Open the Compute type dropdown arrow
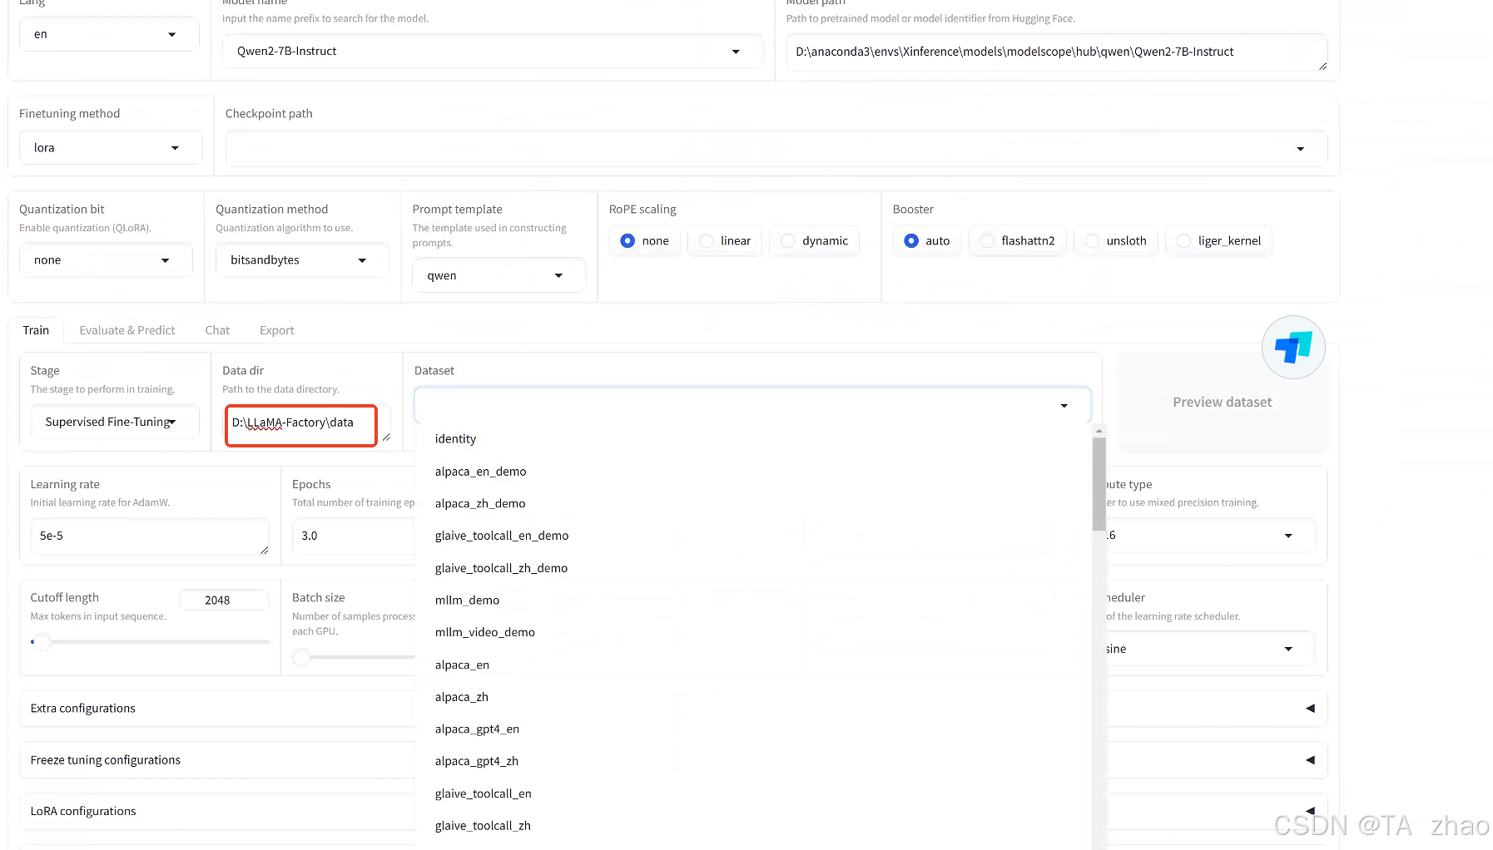The image size is (1493, 850). [1288, 536]
